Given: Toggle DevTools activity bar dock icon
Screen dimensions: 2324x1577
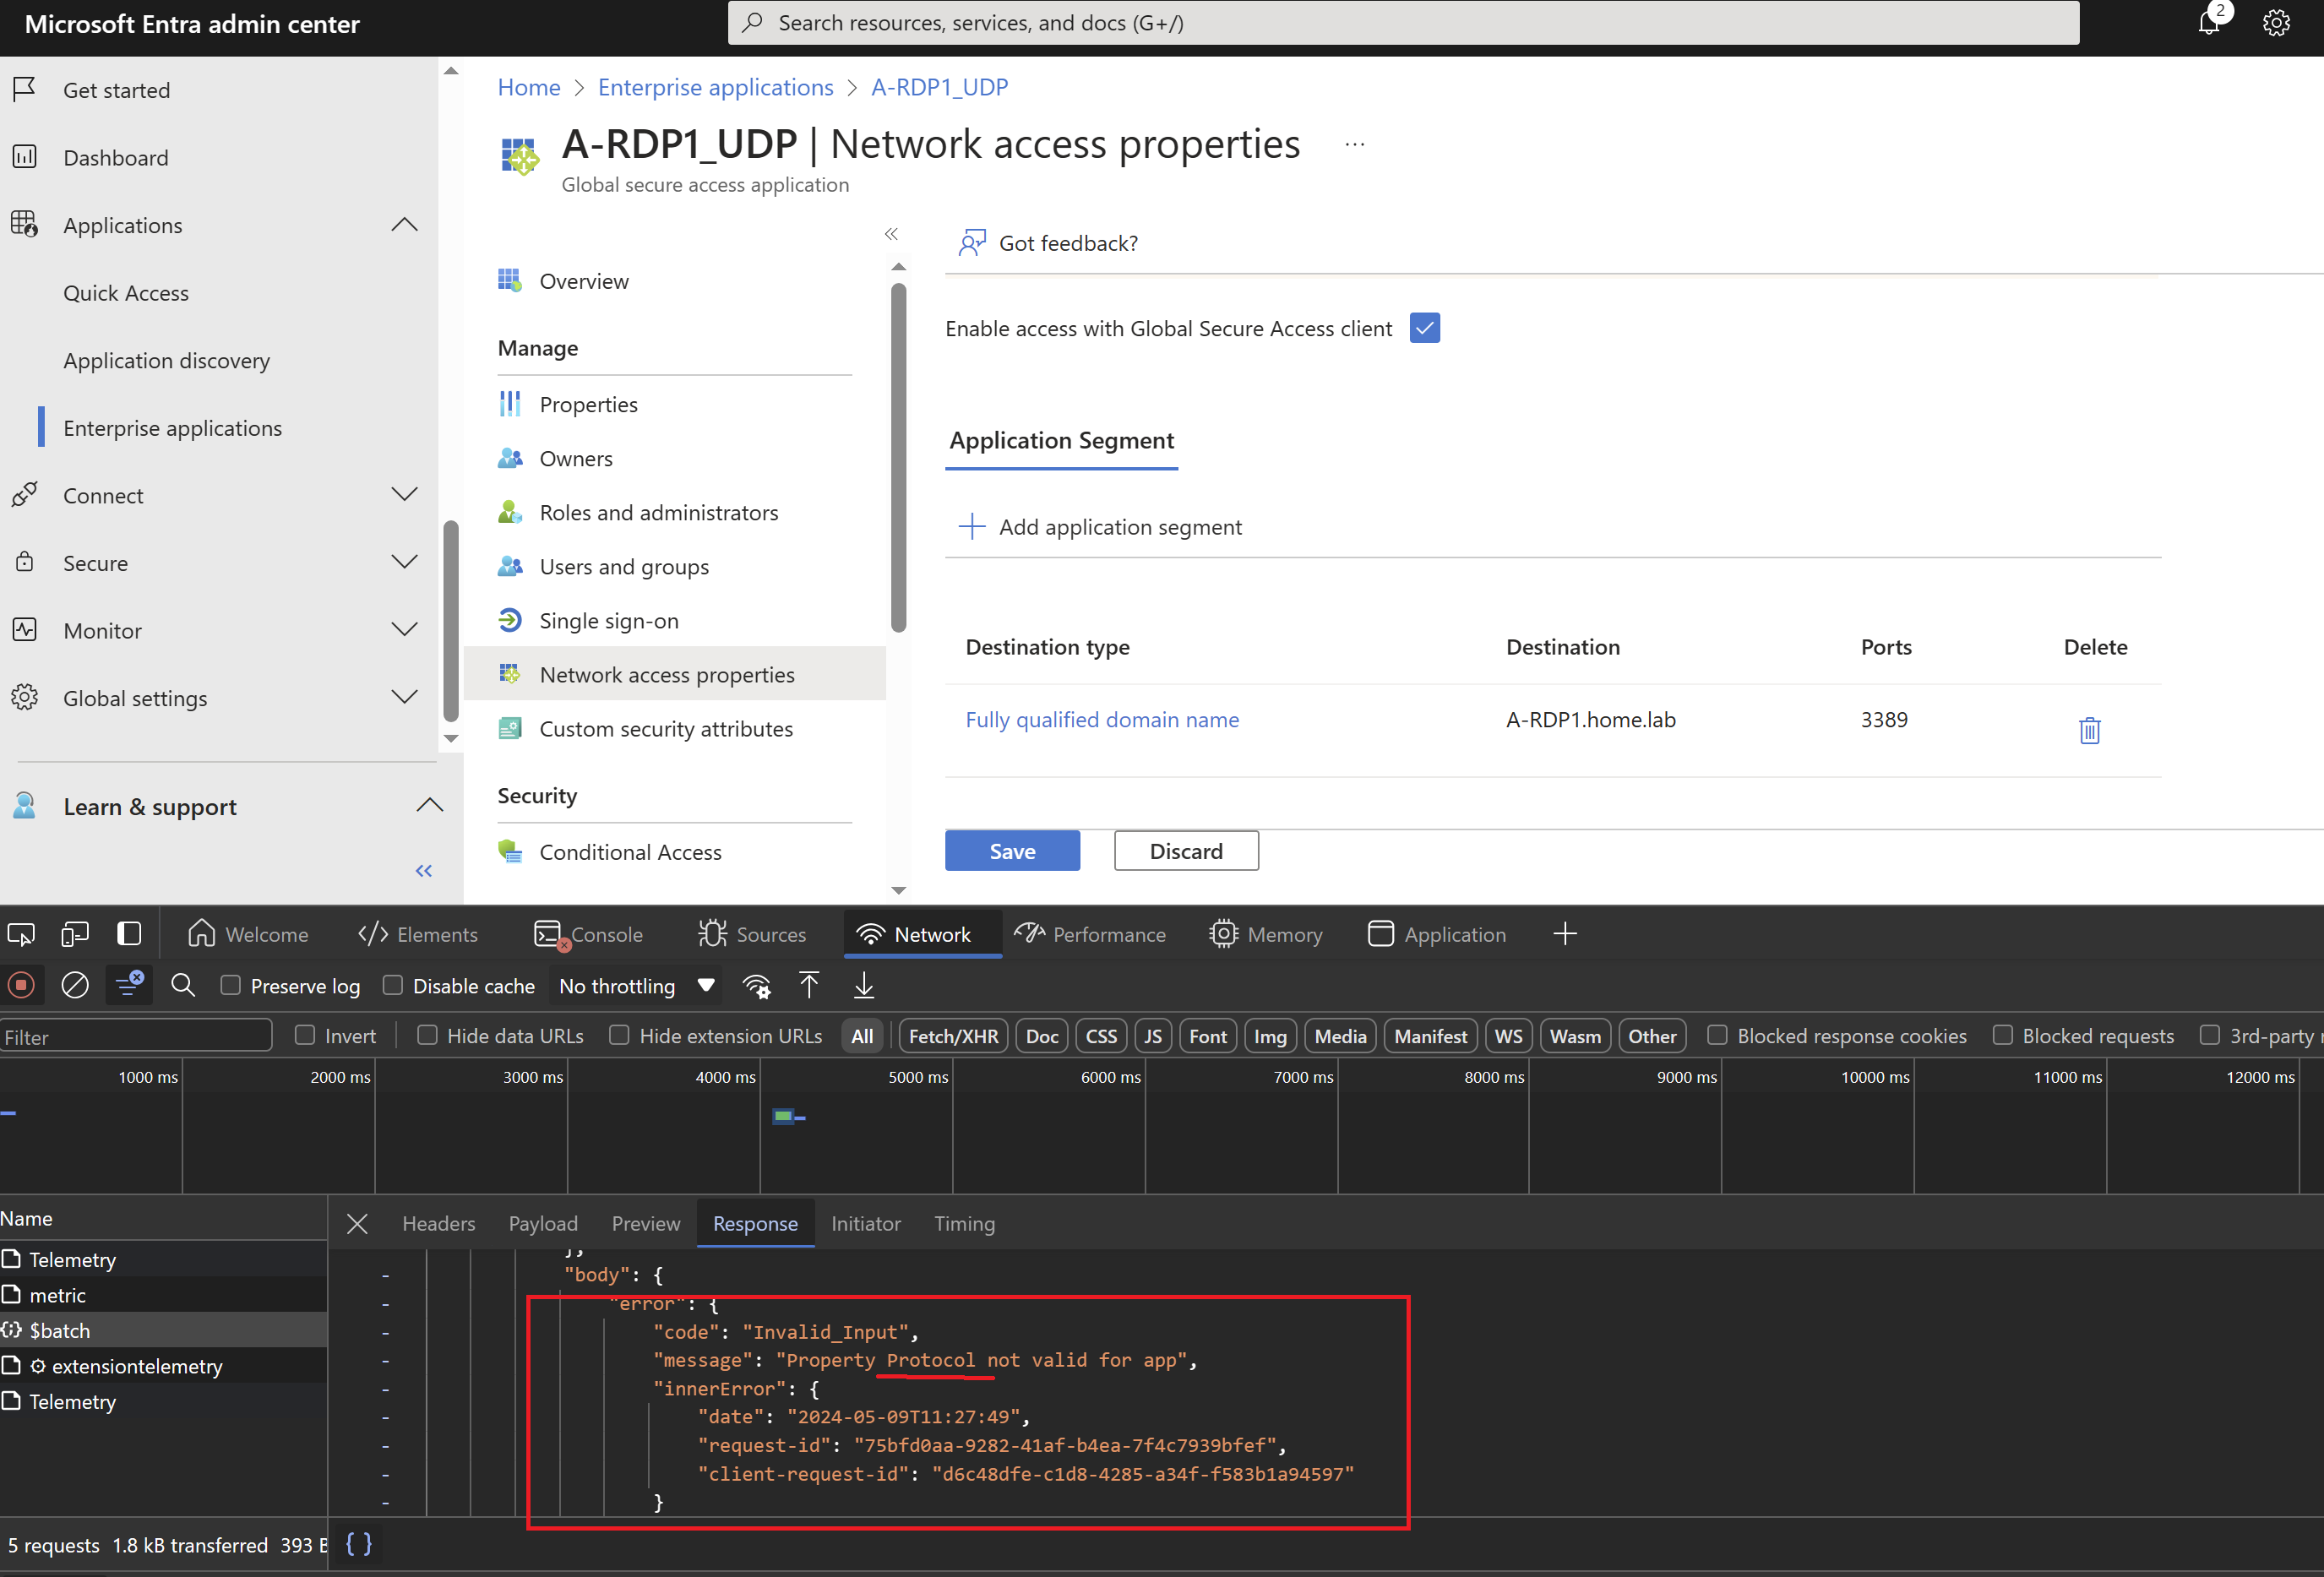Looking at the screenshot, I should click(129, 934).
